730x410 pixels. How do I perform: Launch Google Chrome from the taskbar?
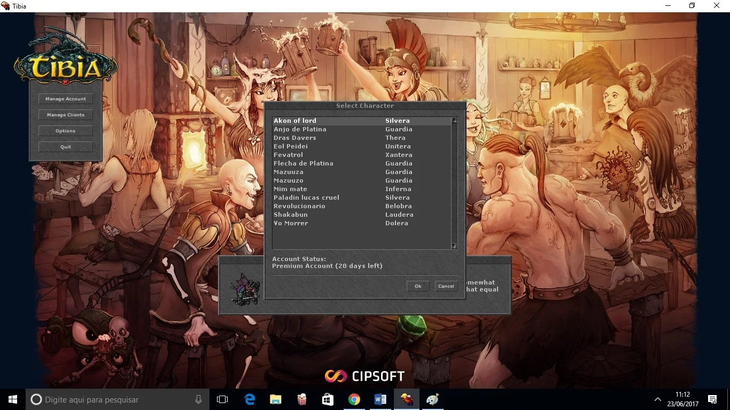point(354,399)
